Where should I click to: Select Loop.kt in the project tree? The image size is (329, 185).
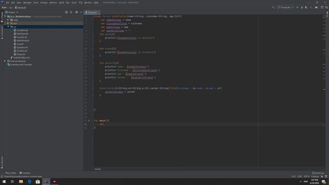tap(20, 44)
